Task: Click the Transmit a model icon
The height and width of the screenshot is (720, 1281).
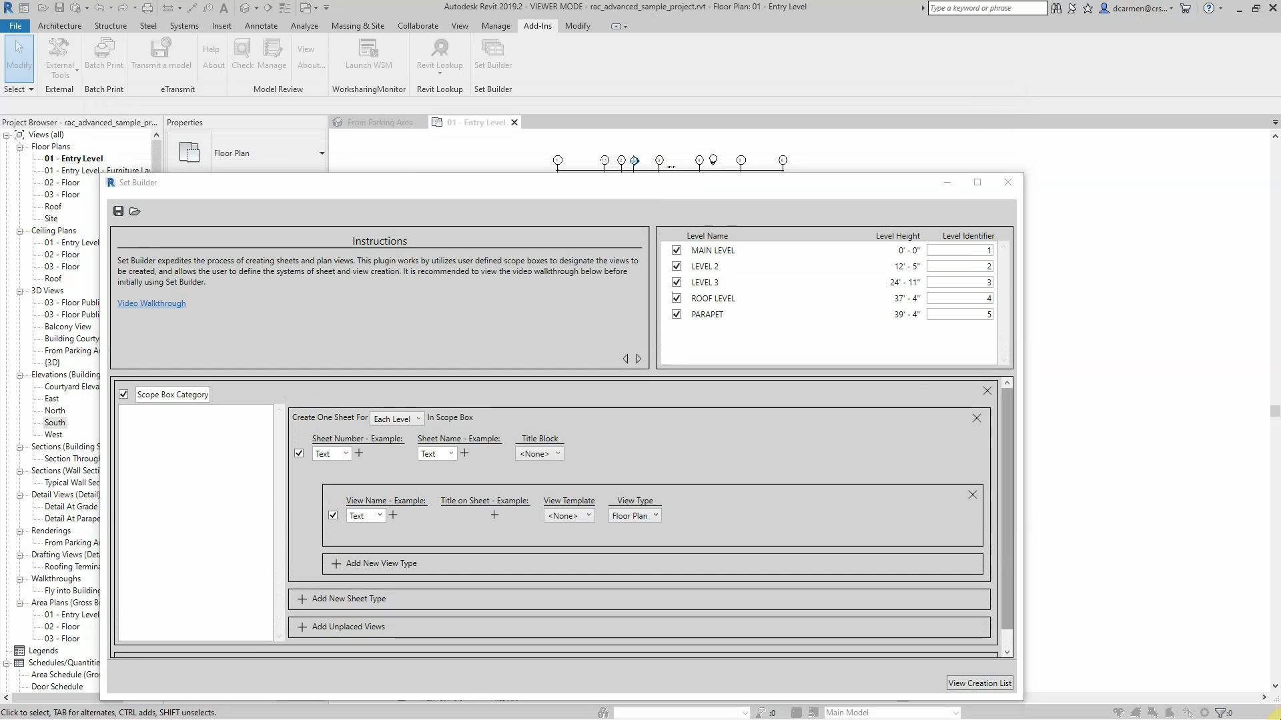Action: 161,49
